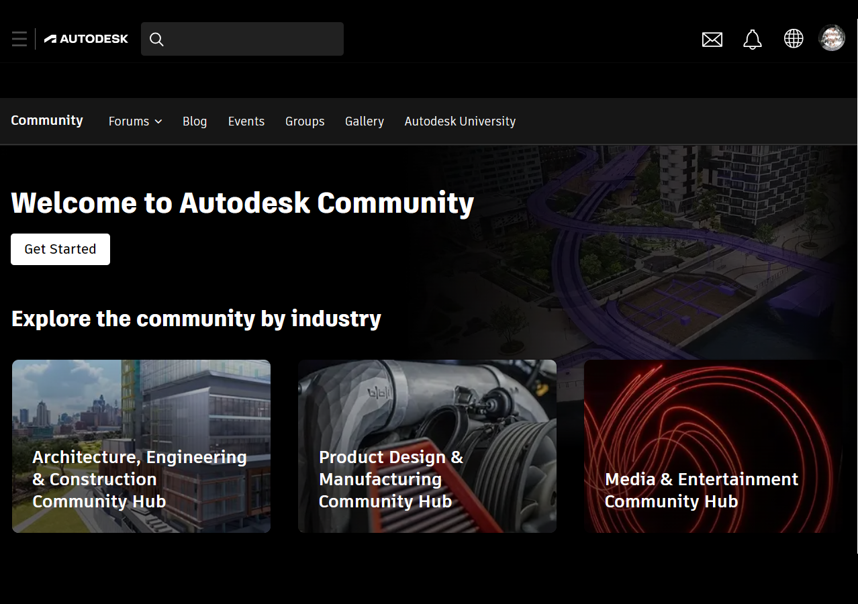The width and height of the screenshot is (858, 604).
Task: Open Product Design & Manufacturing Community Hub card
Action: pos(427,446)
